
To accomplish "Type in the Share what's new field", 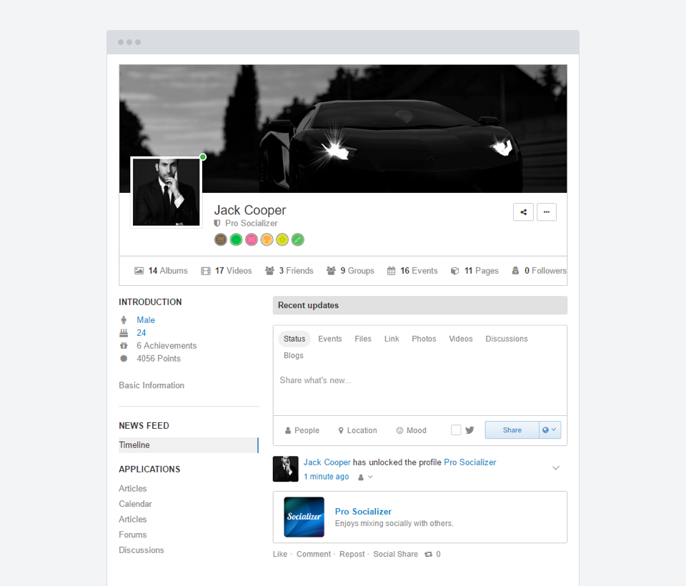I will 419,380.
